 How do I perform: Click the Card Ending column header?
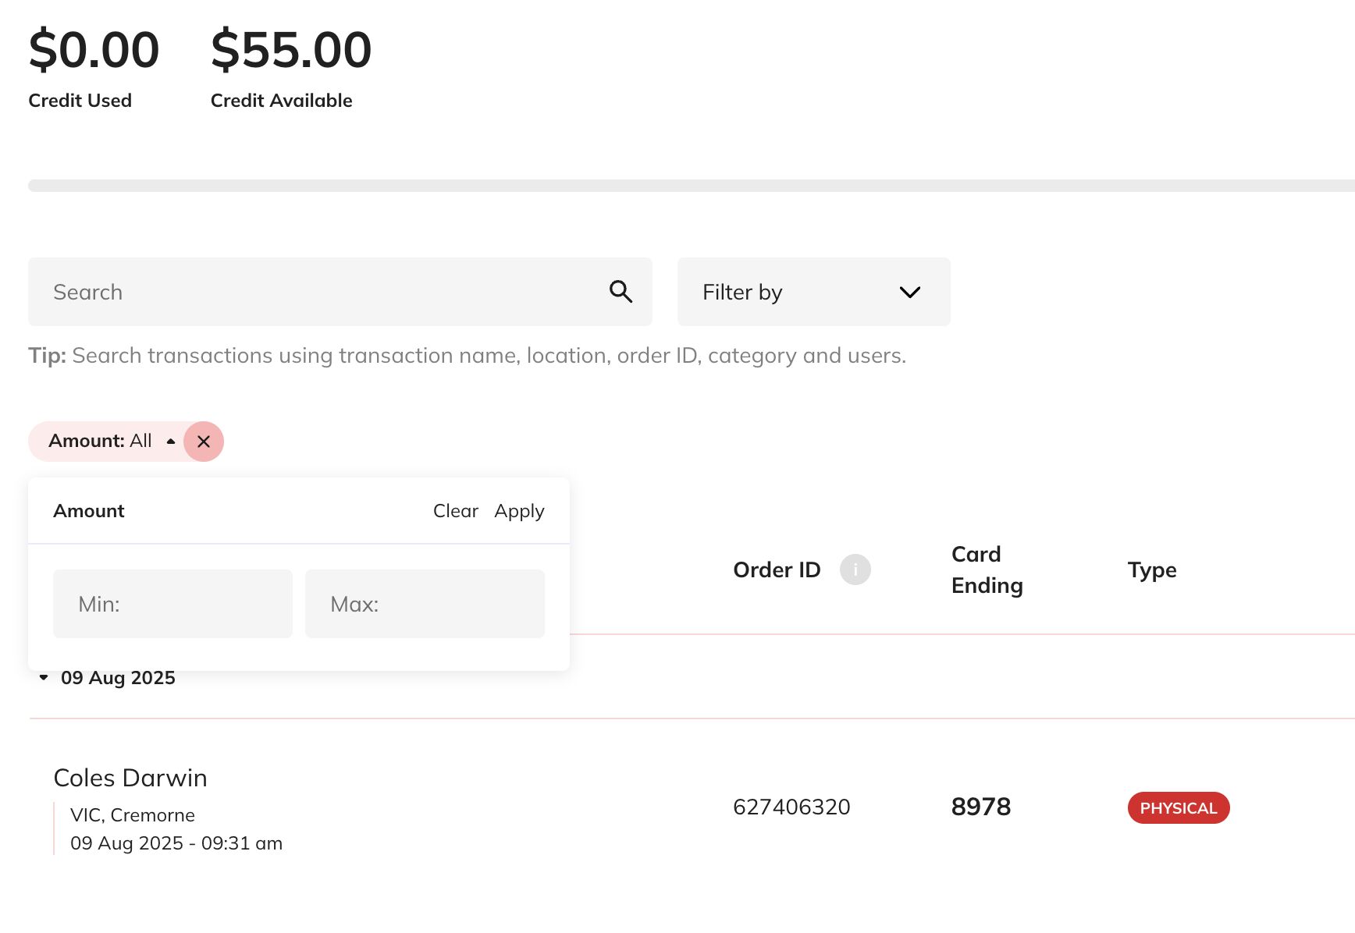click(987, 569)
